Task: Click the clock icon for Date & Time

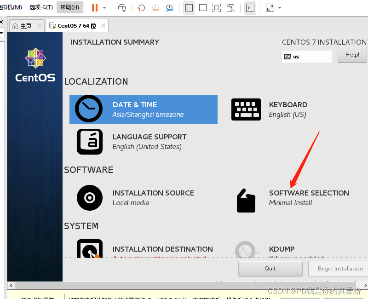Action: tap(89, 109)
